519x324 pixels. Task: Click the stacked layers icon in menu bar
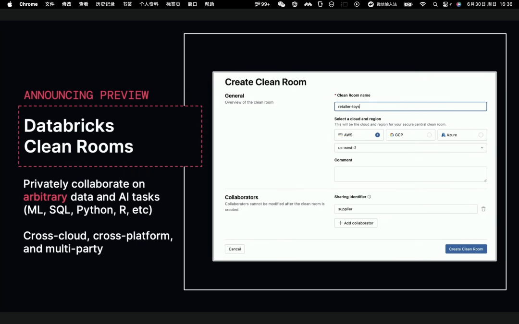[x=332, y=4]
